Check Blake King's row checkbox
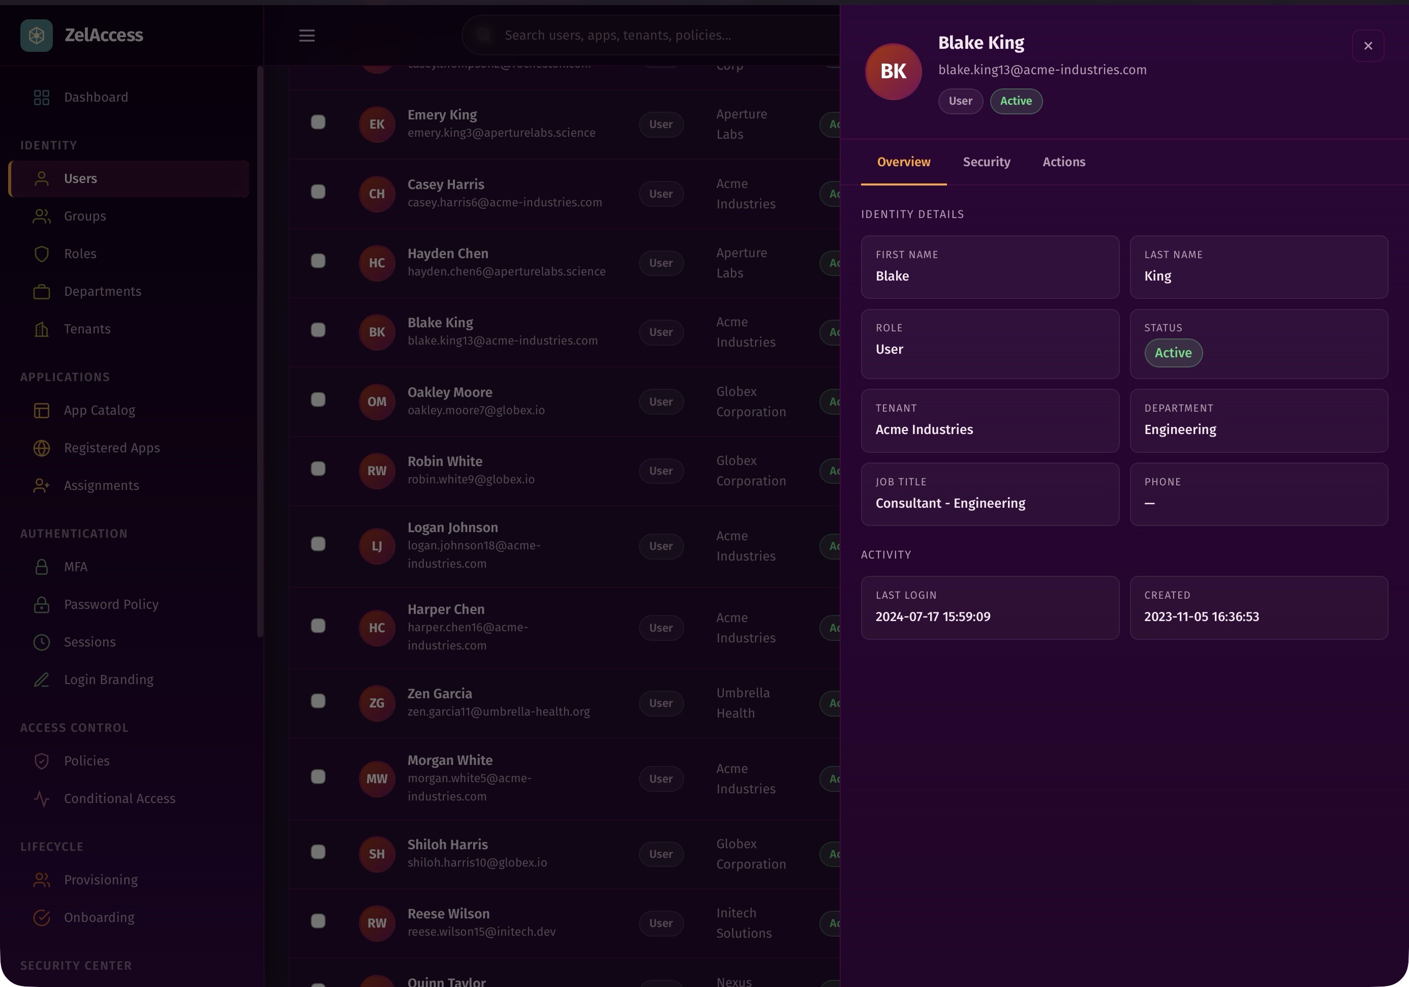The width and height of the screenshot is (1409, 987). pyautogui.click(x=318, y=330)
